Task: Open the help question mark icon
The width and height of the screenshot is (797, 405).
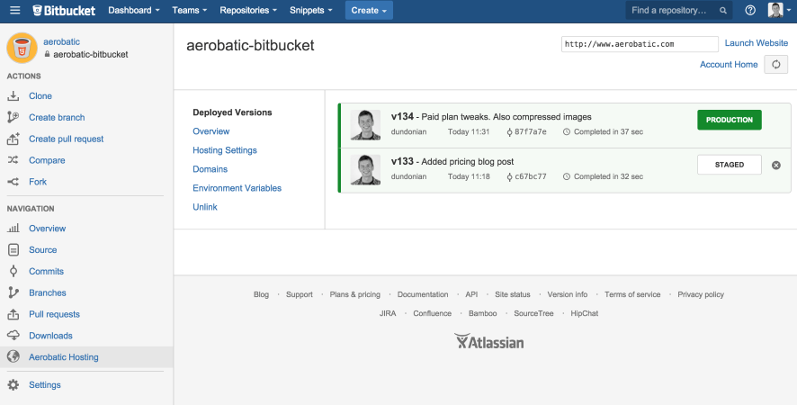Action: point(750,10)
